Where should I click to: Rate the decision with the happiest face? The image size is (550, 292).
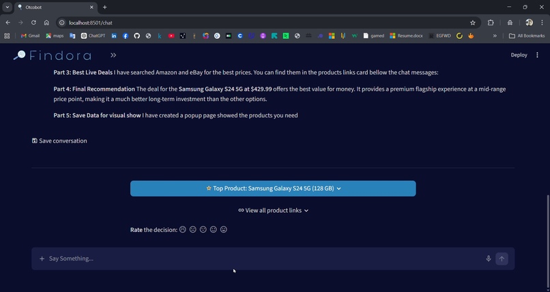(223, 230)
